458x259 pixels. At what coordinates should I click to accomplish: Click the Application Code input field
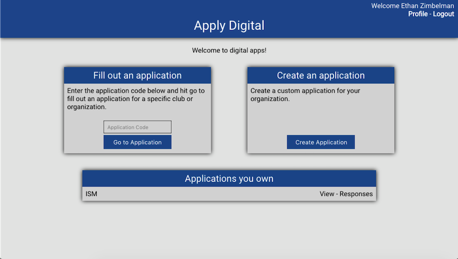(x=137, y=127)
